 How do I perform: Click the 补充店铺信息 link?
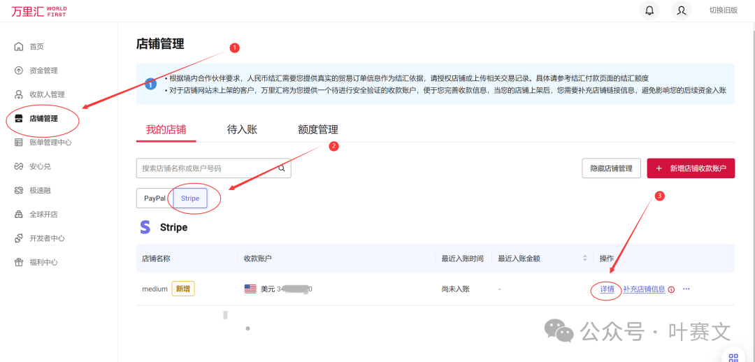[644, 289]
